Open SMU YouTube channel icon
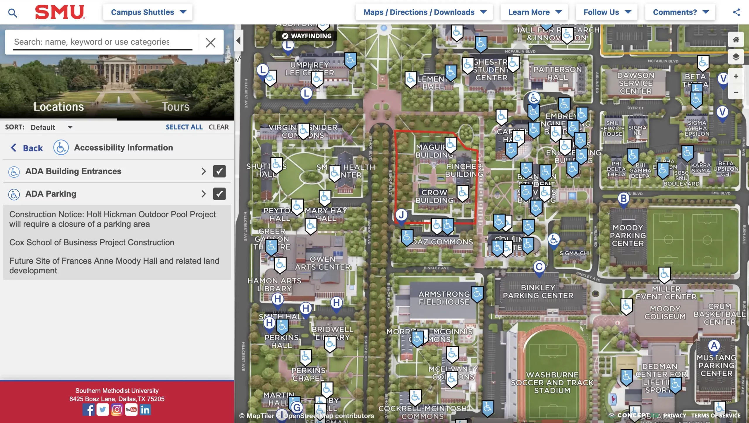The image size is (749, 423). [x=131, y=410]
